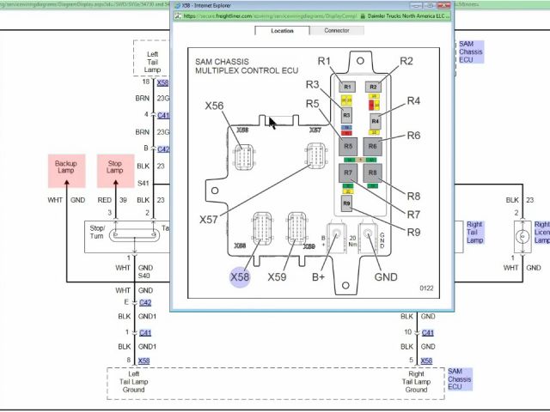Screen dimensions: 550x412
Task: Switch to the Connector tab
Action: coord(336,31)
